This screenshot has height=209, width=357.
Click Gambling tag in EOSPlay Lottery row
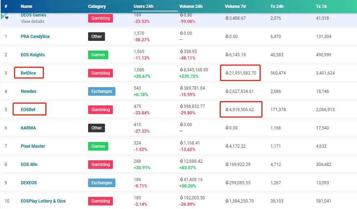pos(100,201)
